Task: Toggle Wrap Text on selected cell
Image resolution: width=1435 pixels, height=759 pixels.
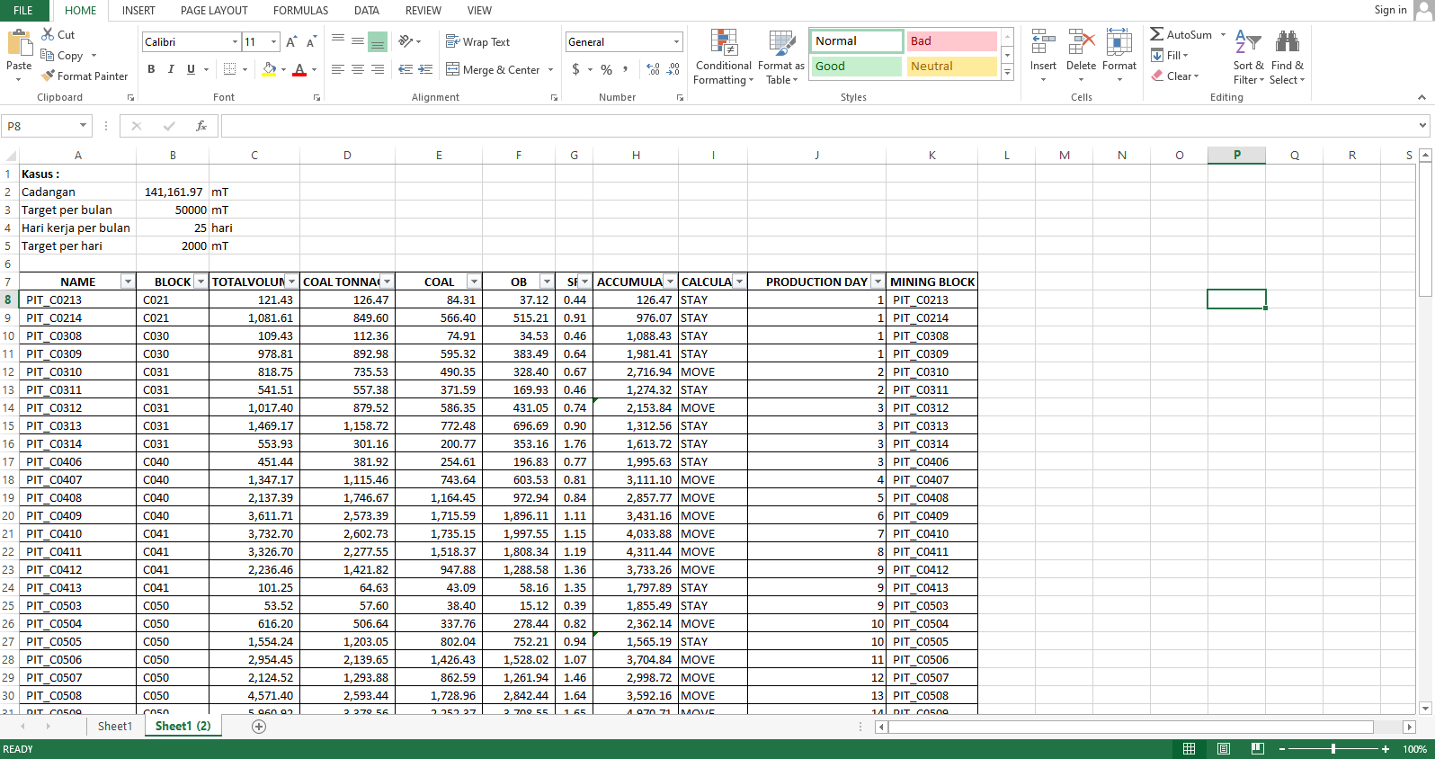Action: 477,42
